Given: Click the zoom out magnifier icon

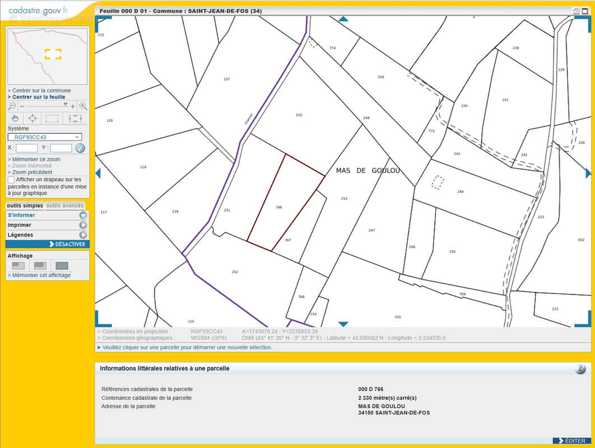Looking at the screenshot, I should (12, 106).
